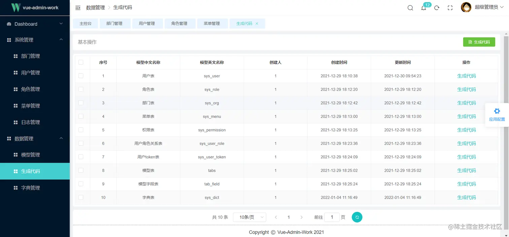Check the 菜单表 row checkbox
Screen dimensions: 509x237
tap(81, 116)
